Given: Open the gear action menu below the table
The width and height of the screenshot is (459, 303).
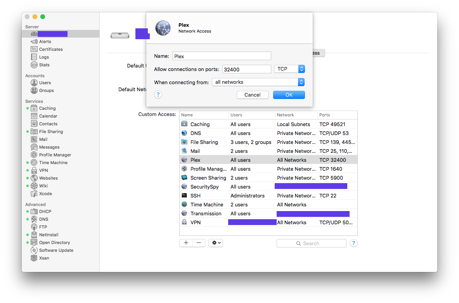Looking at the screenshot, I should click(216, 243).
